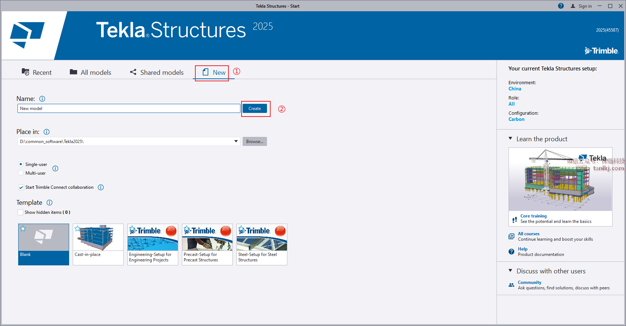Check the Show hidden items checkbox

pos(20,212)
